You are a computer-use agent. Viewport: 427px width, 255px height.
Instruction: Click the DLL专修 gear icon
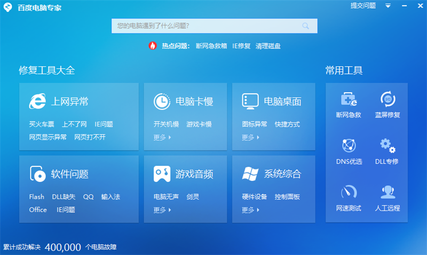[388, 145]
